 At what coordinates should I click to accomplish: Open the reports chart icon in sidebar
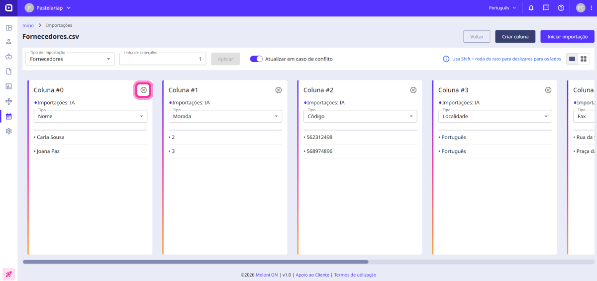(8, 86)
